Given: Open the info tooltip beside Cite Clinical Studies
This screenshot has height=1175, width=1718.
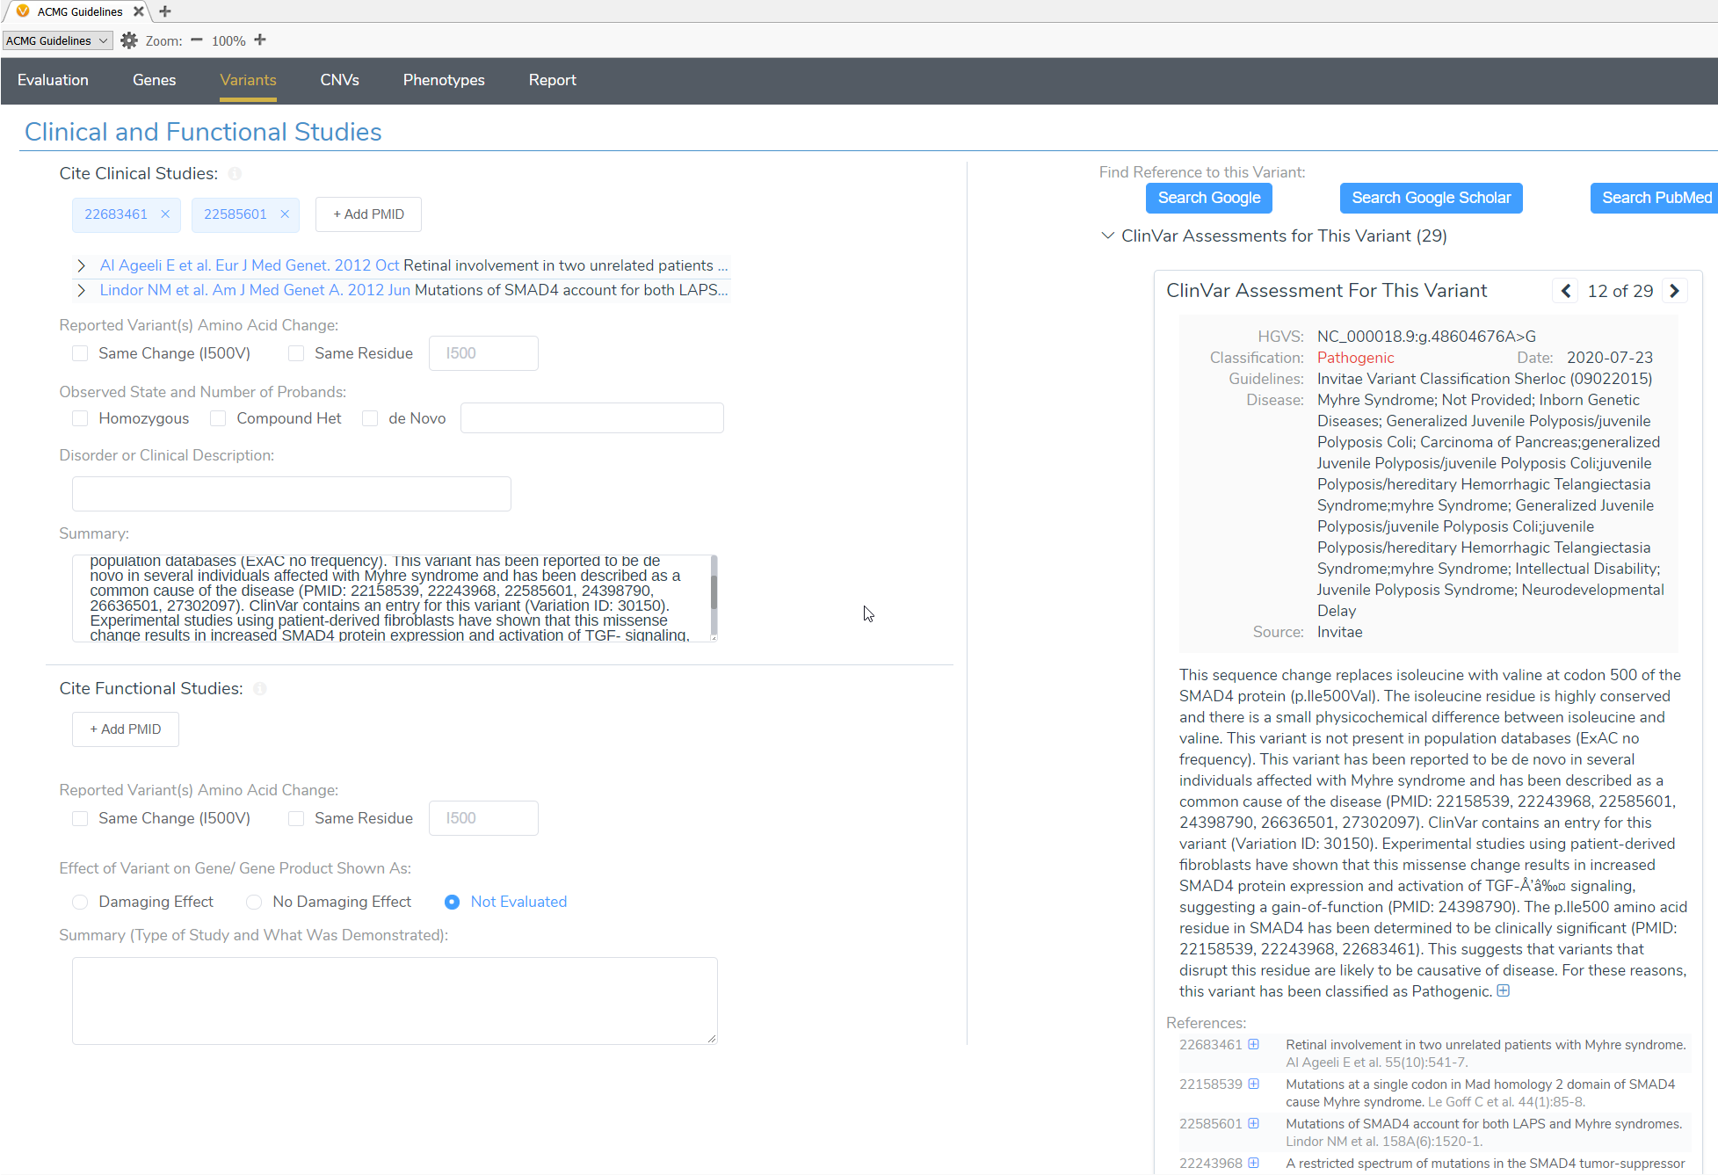Looking at the screenshot, I should point(236,173).
